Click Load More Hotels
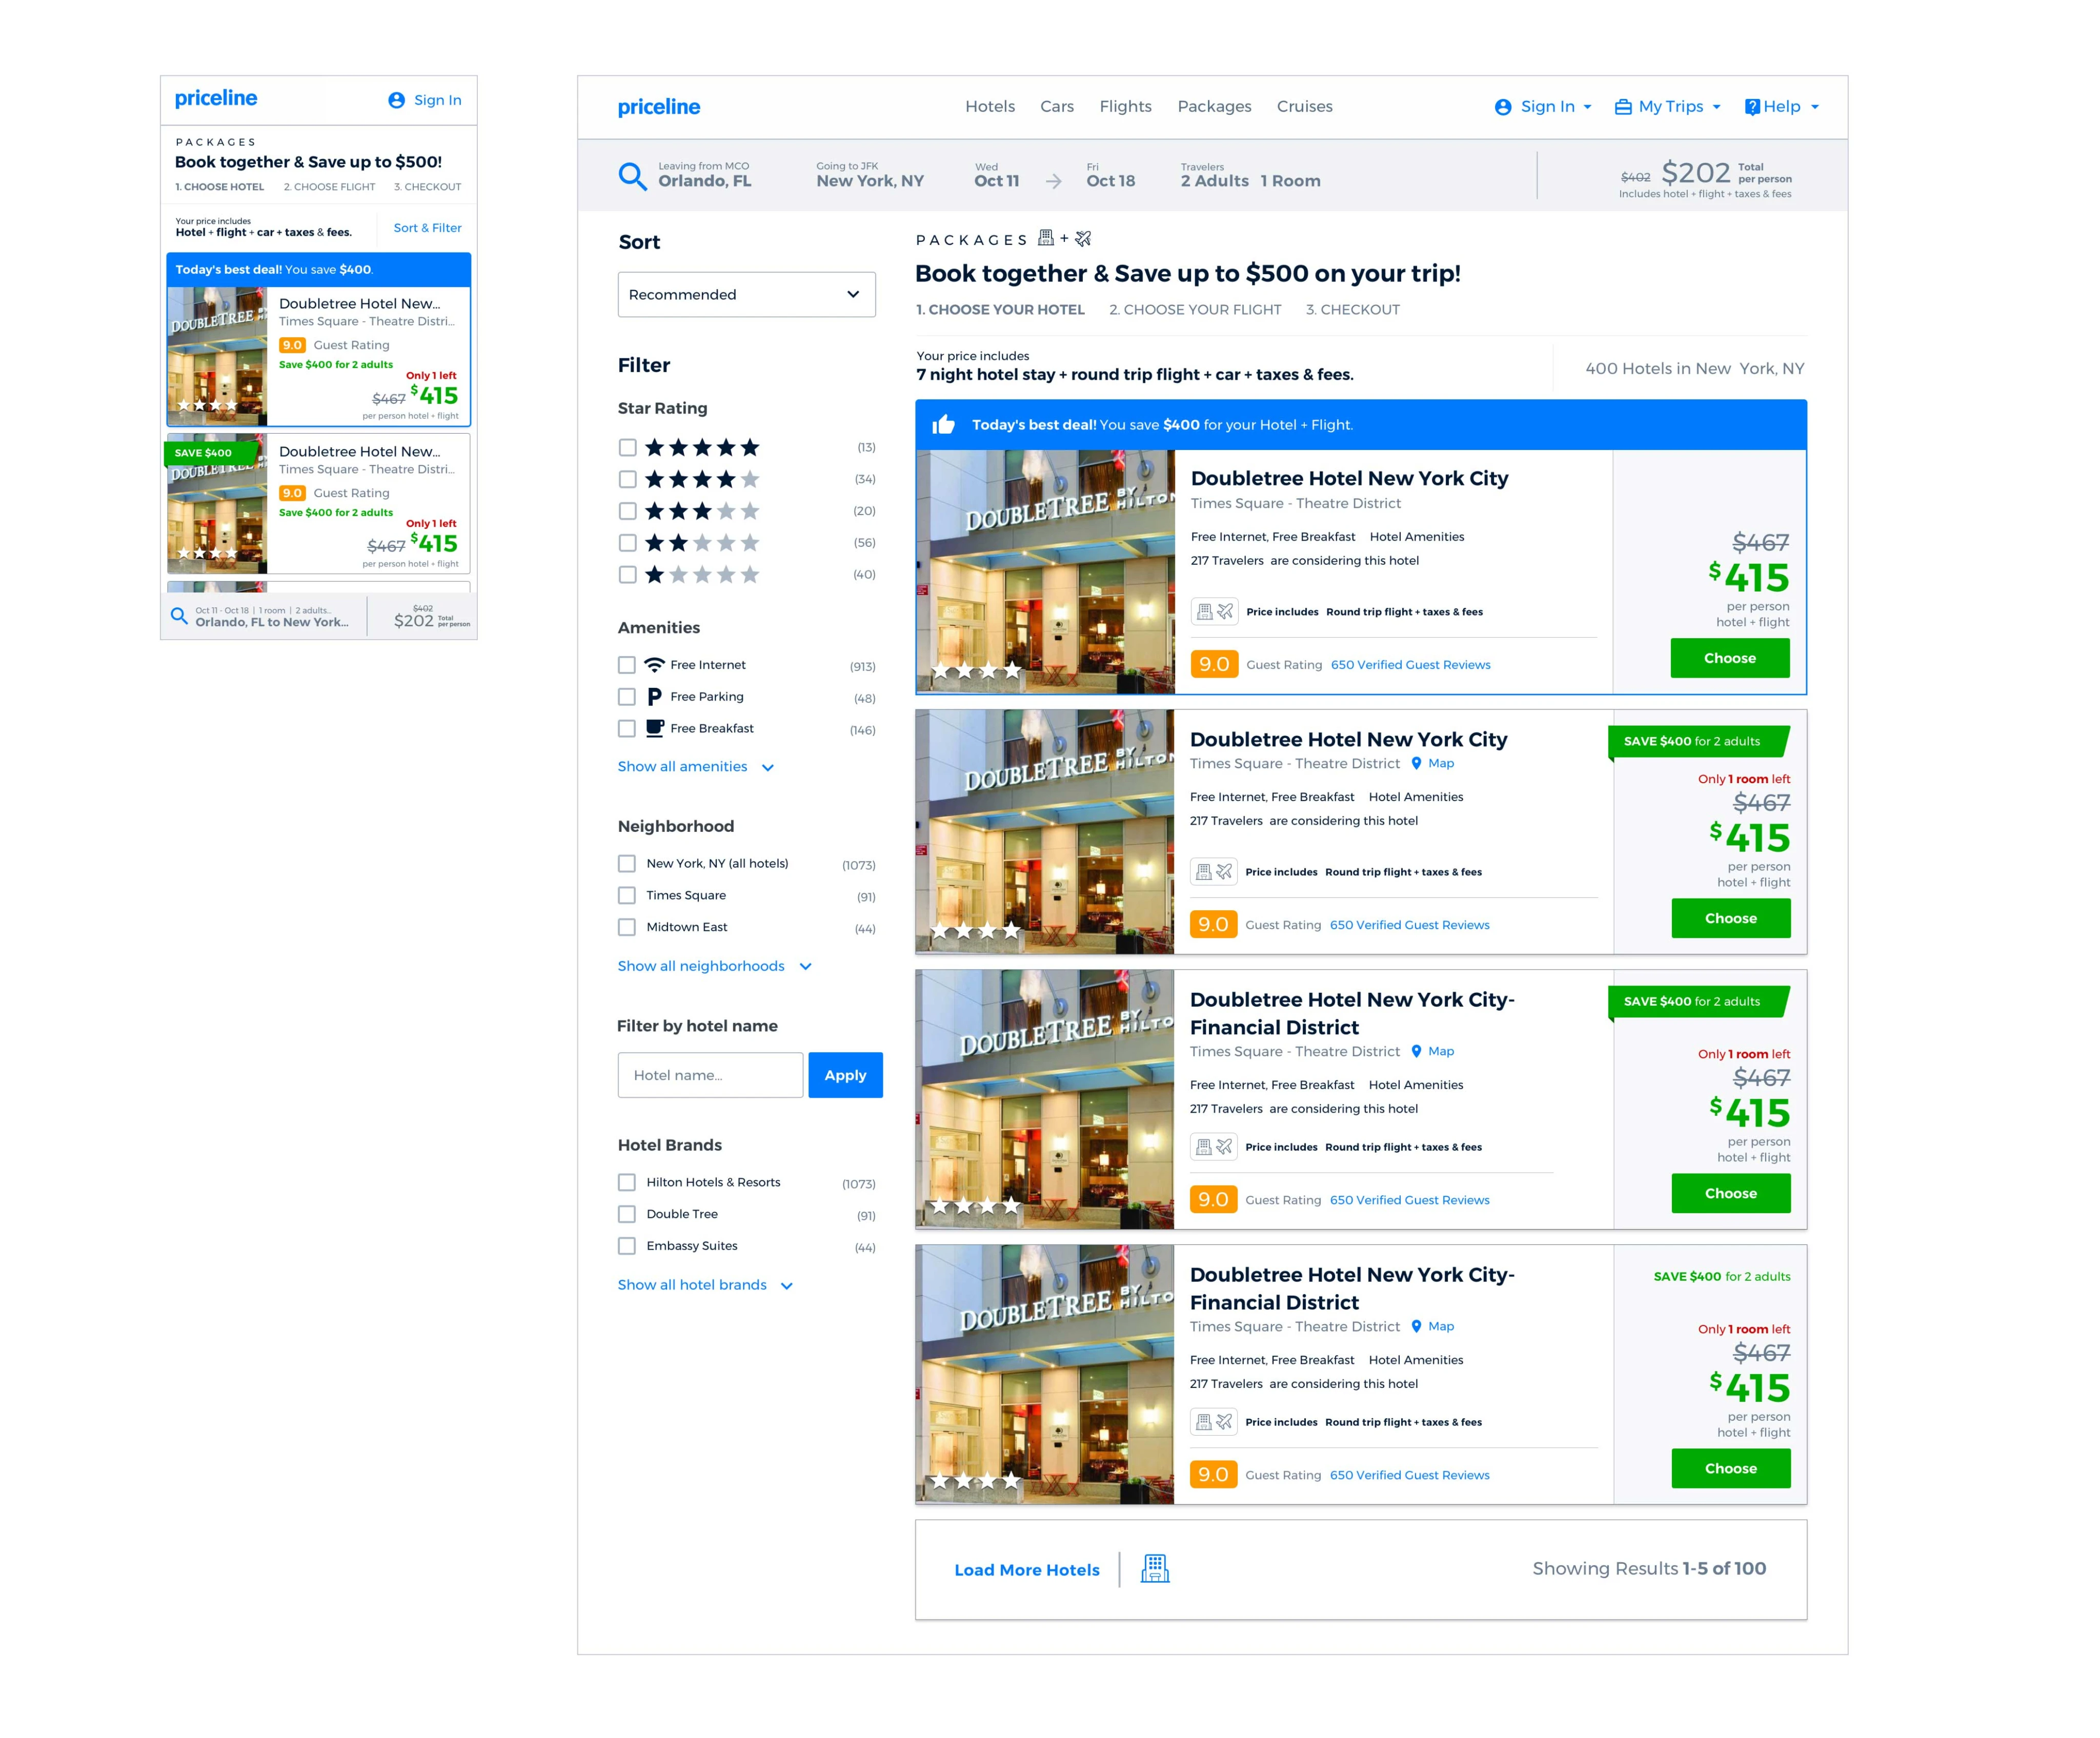 coord(1027,1570)
